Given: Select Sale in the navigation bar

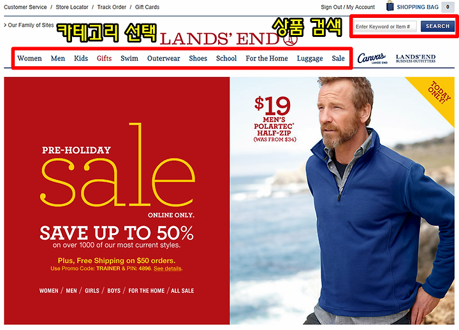Looking at the screenshot, I should pos(338,58).
